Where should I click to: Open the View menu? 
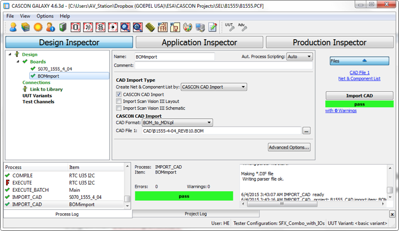tap(25, 16)
